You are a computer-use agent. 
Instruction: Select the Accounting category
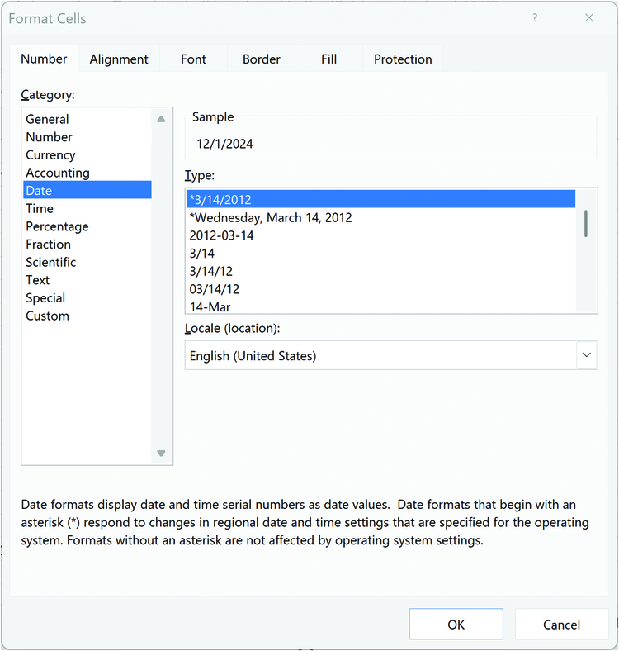point(87,173)
